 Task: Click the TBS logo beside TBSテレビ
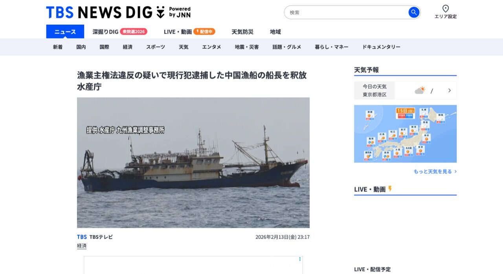(82, 237)
